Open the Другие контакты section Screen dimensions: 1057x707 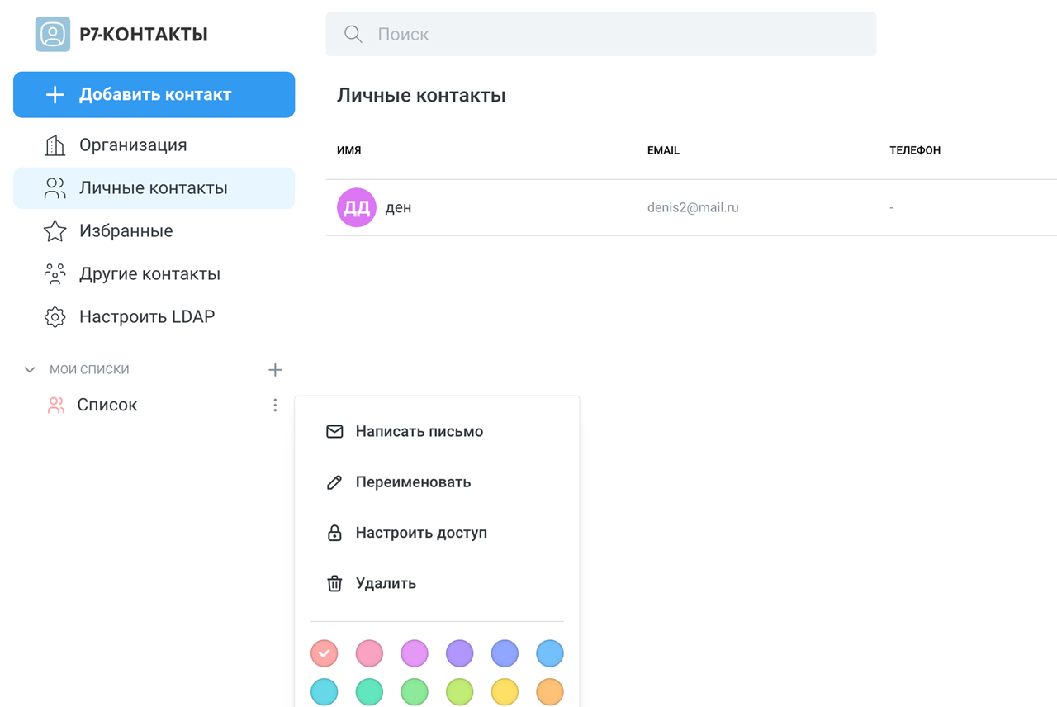point(149,274)
